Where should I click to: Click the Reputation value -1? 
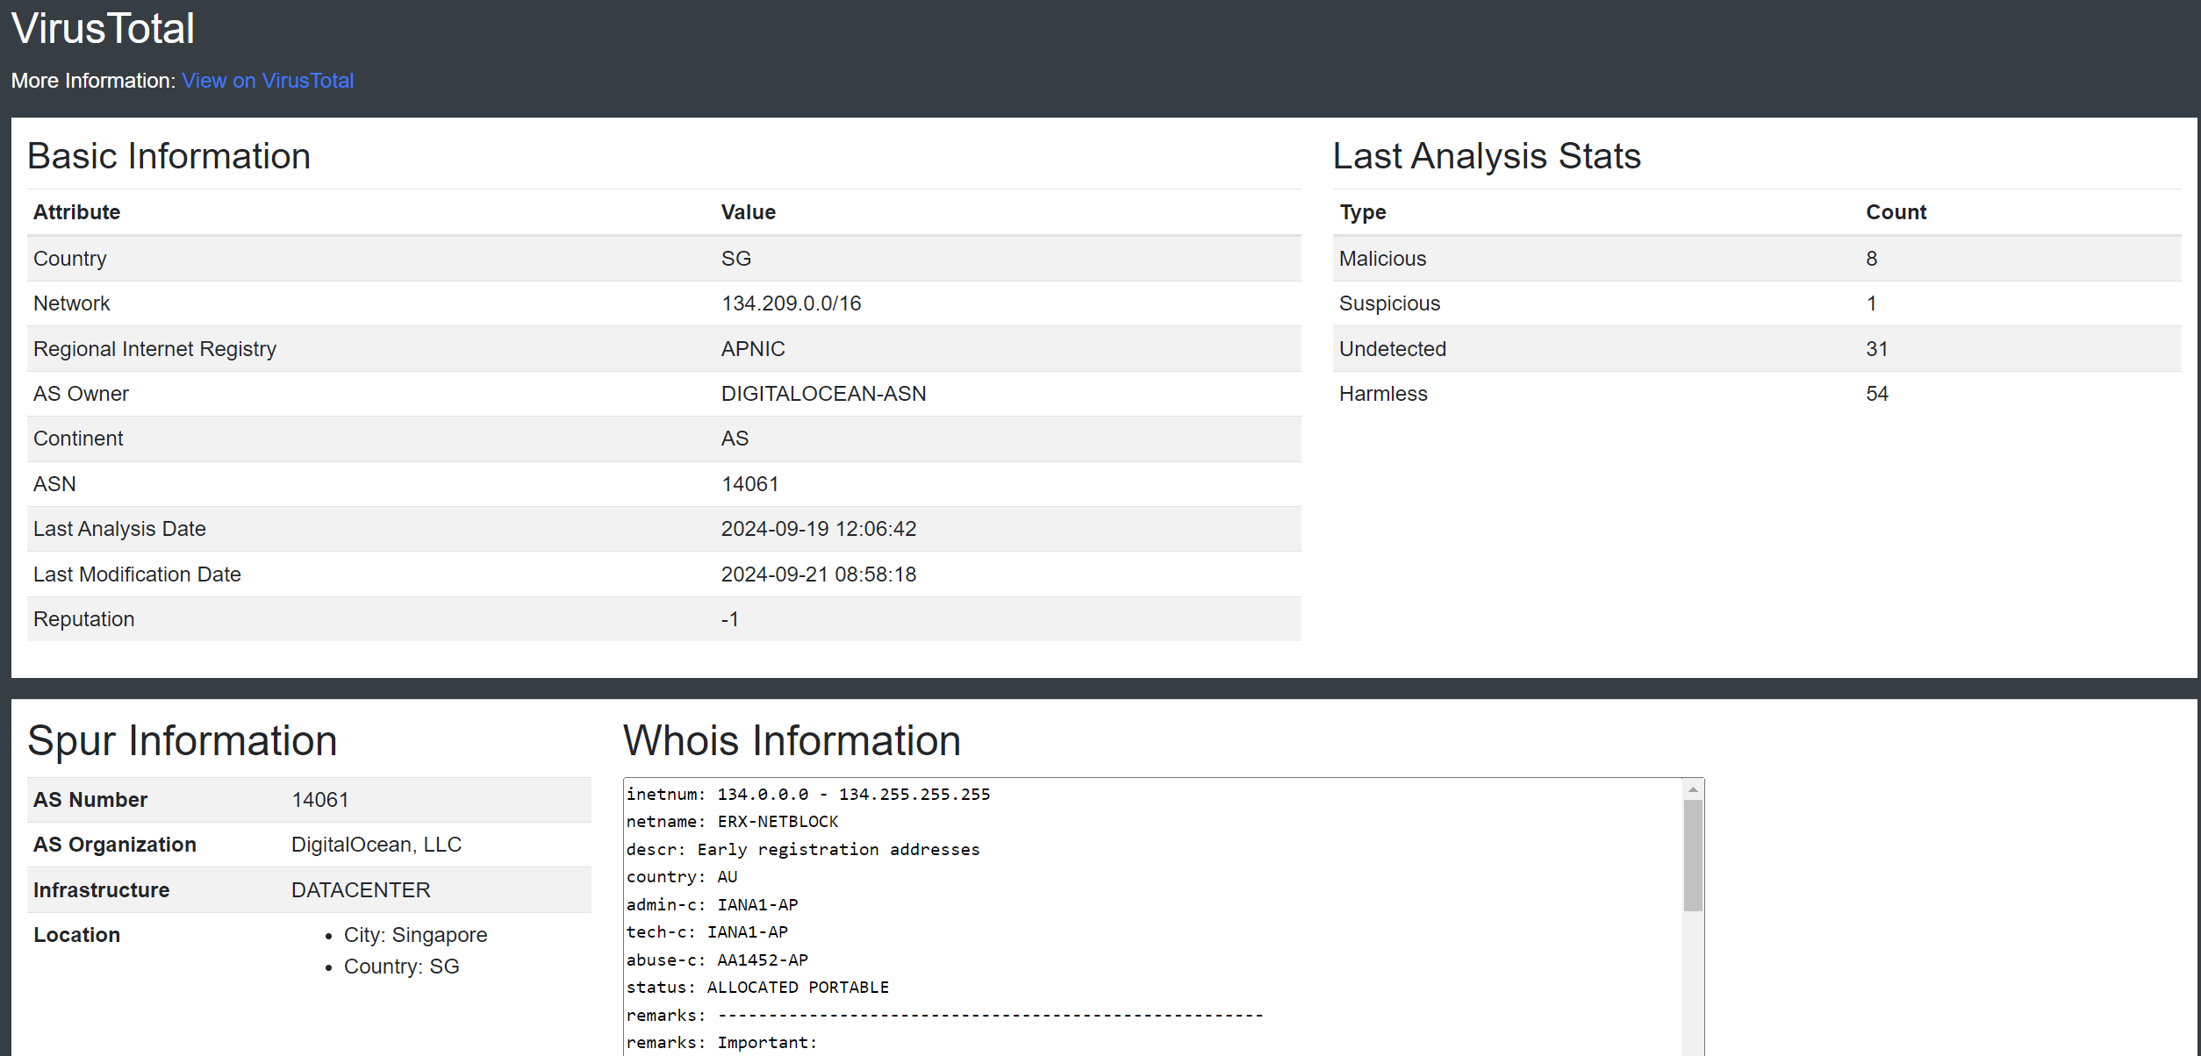730,619
